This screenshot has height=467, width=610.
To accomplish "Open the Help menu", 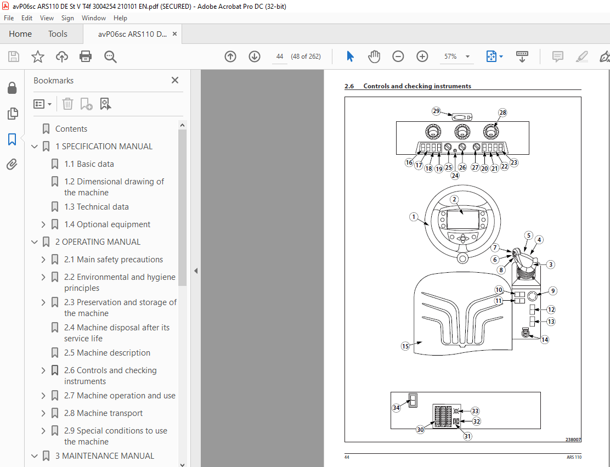I will (x=120, y=18).
